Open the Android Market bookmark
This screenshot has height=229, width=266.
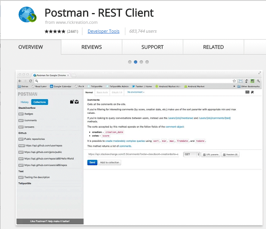click(194, 86)
